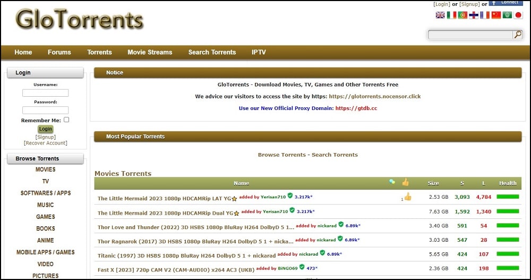Browse the SOFTWARES / APPS category
Screen dimensions: 531x280
(45, 193)
